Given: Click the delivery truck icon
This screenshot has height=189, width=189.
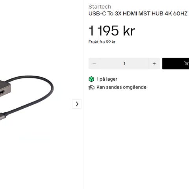Looking at the screenshot, I should click(91, 87).
